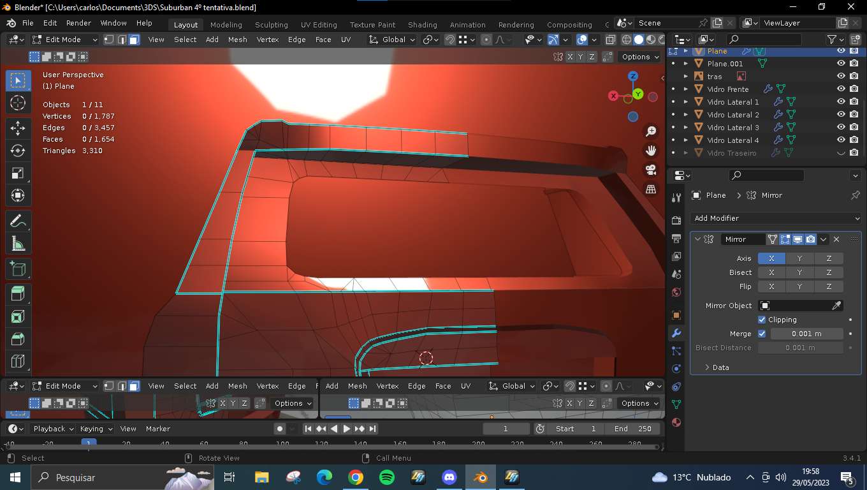Click the zoom magnifier gizmo in the viewport

click(x=651, y=131)
